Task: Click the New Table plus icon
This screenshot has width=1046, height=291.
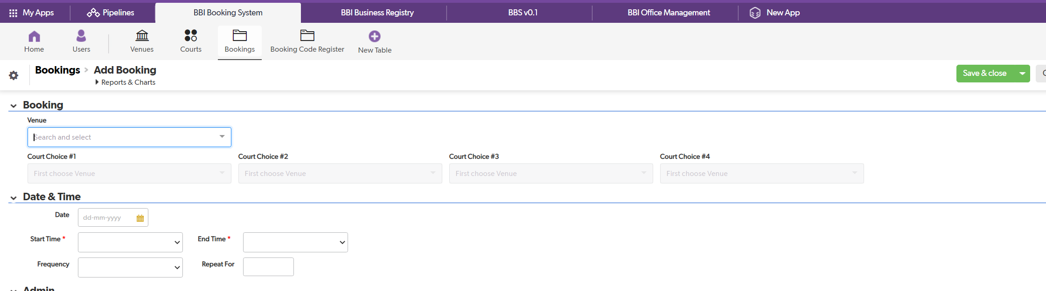Action: tap(375, 36)
